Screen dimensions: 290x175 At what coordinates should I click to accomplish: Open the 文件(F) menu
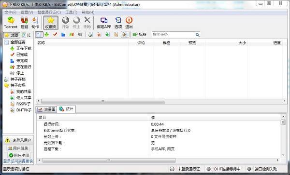[x=10, y=13]
